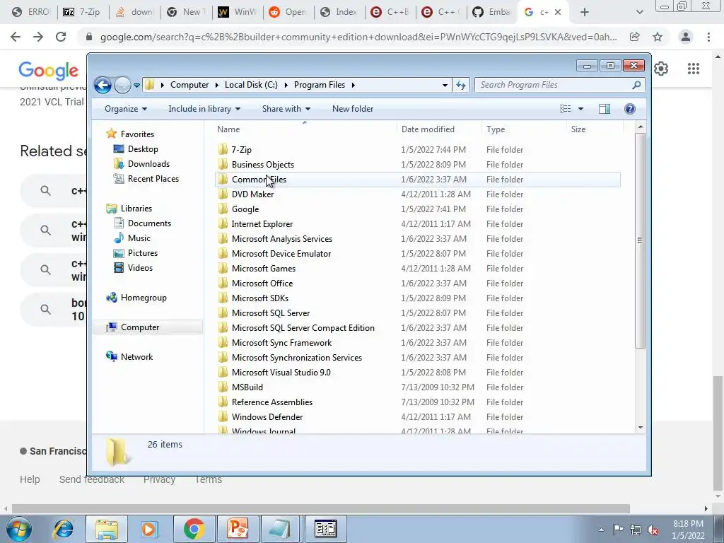Image resolution: width=724 pixels, height=543 pixels.
Task: Switch to the 7-Zip browser tab
Action: 82,12
